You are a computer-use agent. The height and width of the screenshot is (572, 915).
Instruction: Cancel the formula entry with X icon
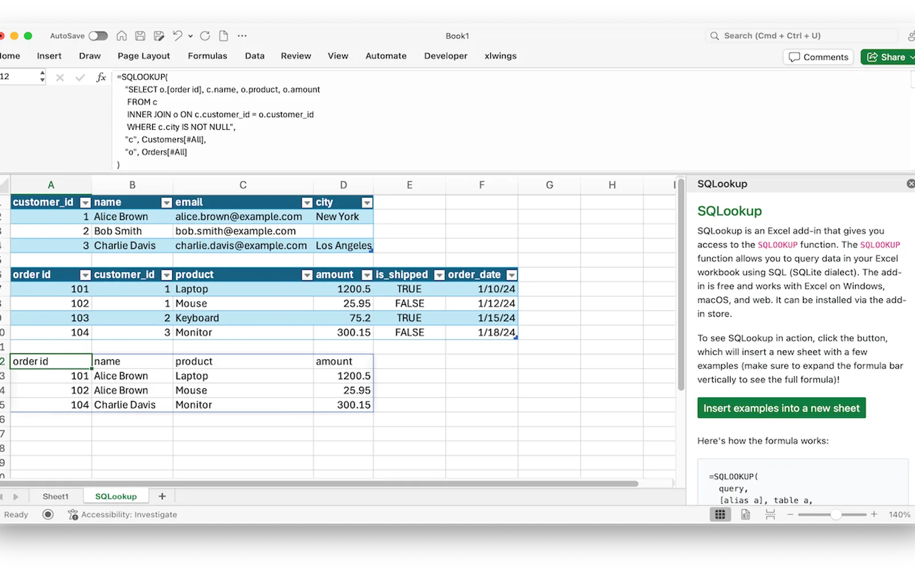coord(60,77)
